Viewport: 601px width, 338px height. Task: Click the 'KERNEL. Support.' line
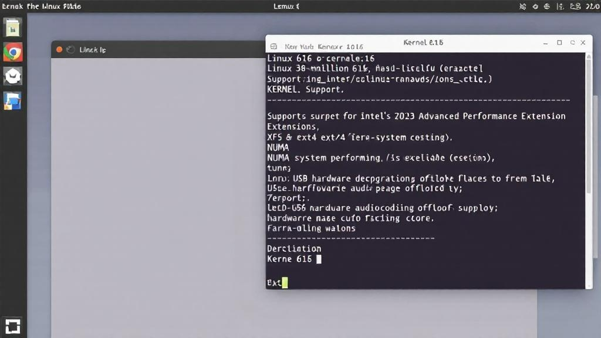click(x=305, y=90)
